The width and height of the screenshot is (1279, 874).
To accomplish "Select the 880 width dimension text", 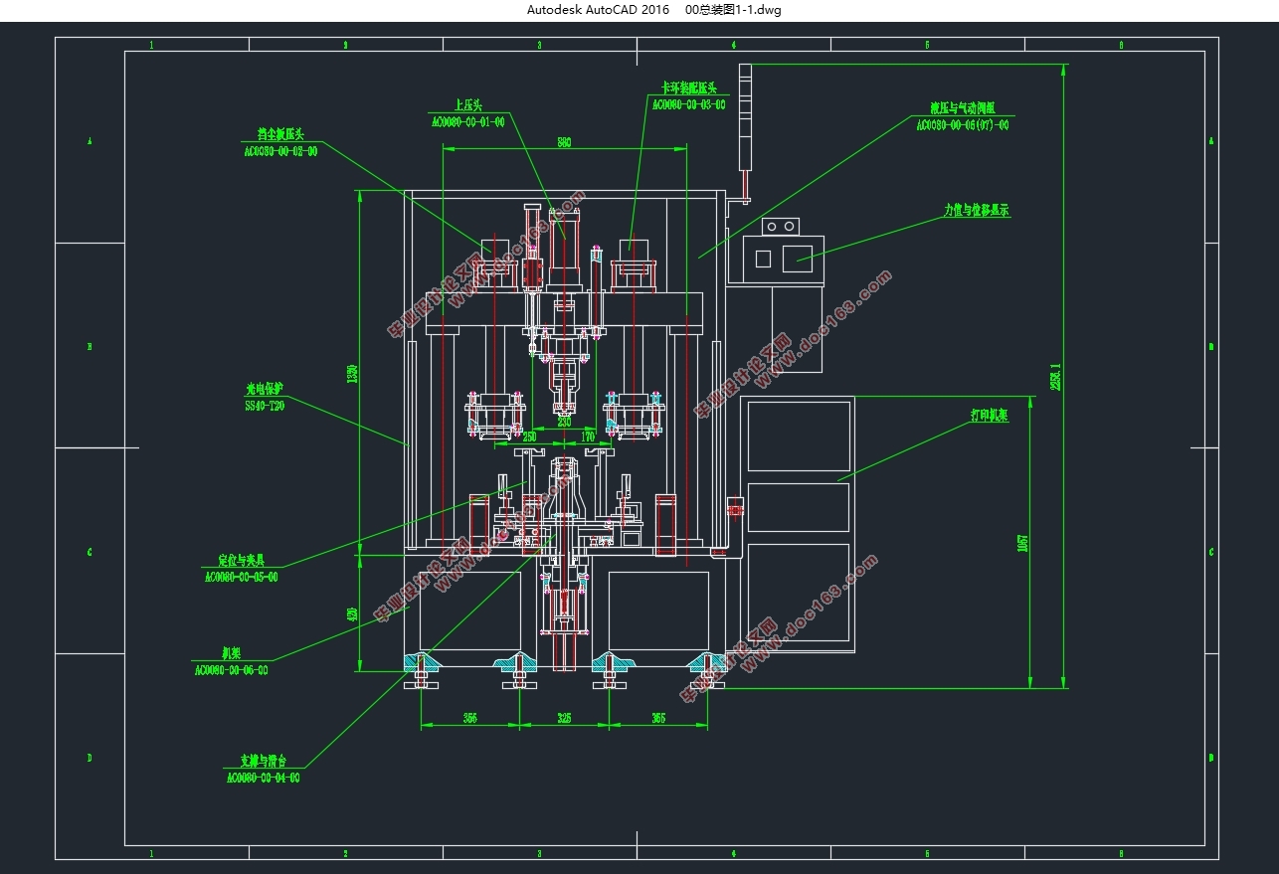I will 564,142.
